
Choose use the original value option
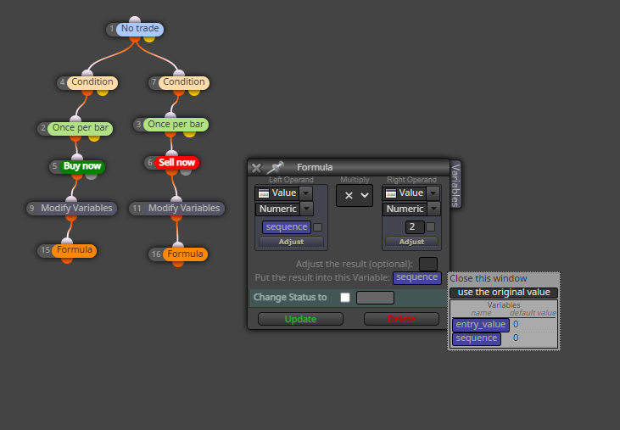(x=504, y=293)
